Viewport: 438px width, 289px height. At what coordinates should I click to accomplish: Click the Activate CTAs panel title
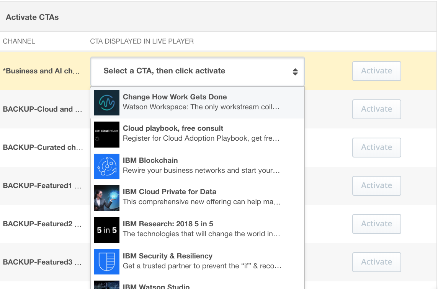32,17
